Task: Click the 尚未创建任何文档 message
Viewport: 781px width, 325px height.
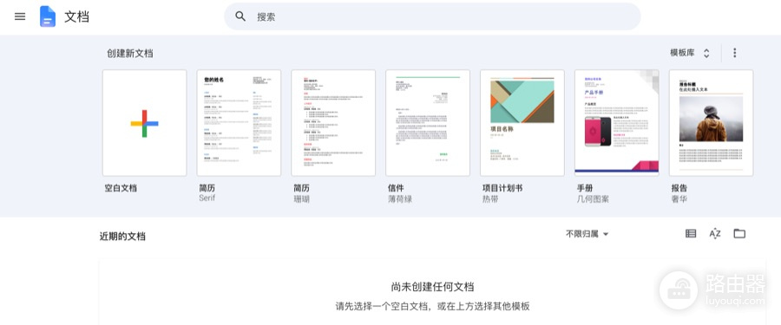Action: (432, 287)
